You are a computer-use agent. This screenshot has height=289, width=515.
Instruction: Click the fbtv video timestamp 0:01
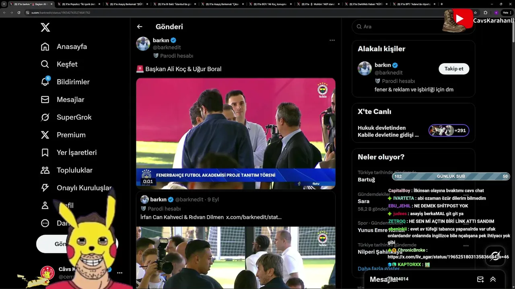148,181
